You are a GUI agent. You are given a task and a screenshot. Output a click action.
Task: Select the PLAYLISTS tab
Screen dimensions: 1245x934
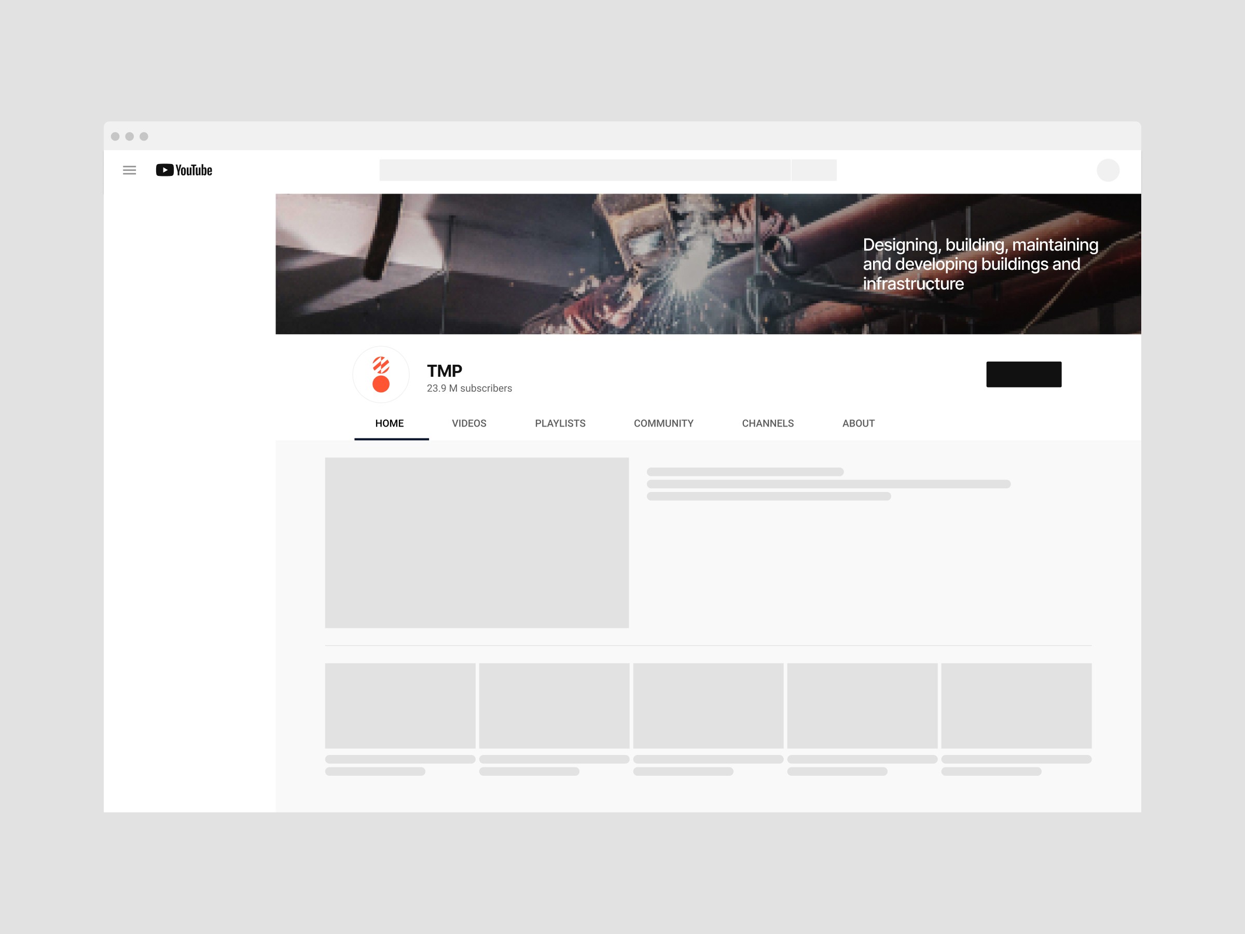pos(560,423)
